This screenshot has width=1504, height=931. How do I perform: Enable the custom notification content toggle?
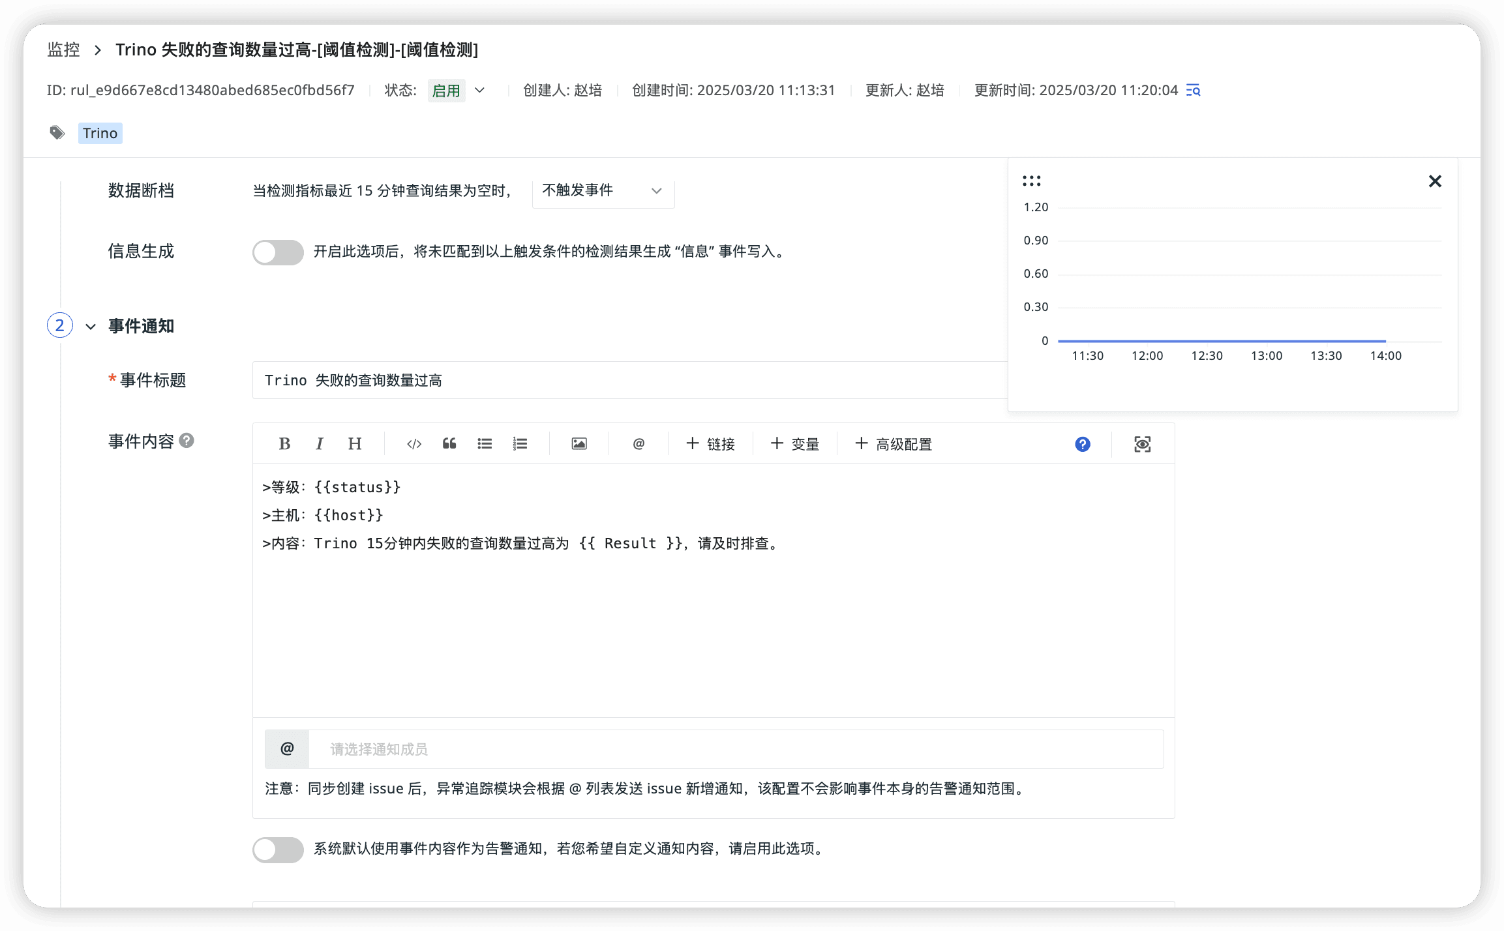(x=278, y=850)
